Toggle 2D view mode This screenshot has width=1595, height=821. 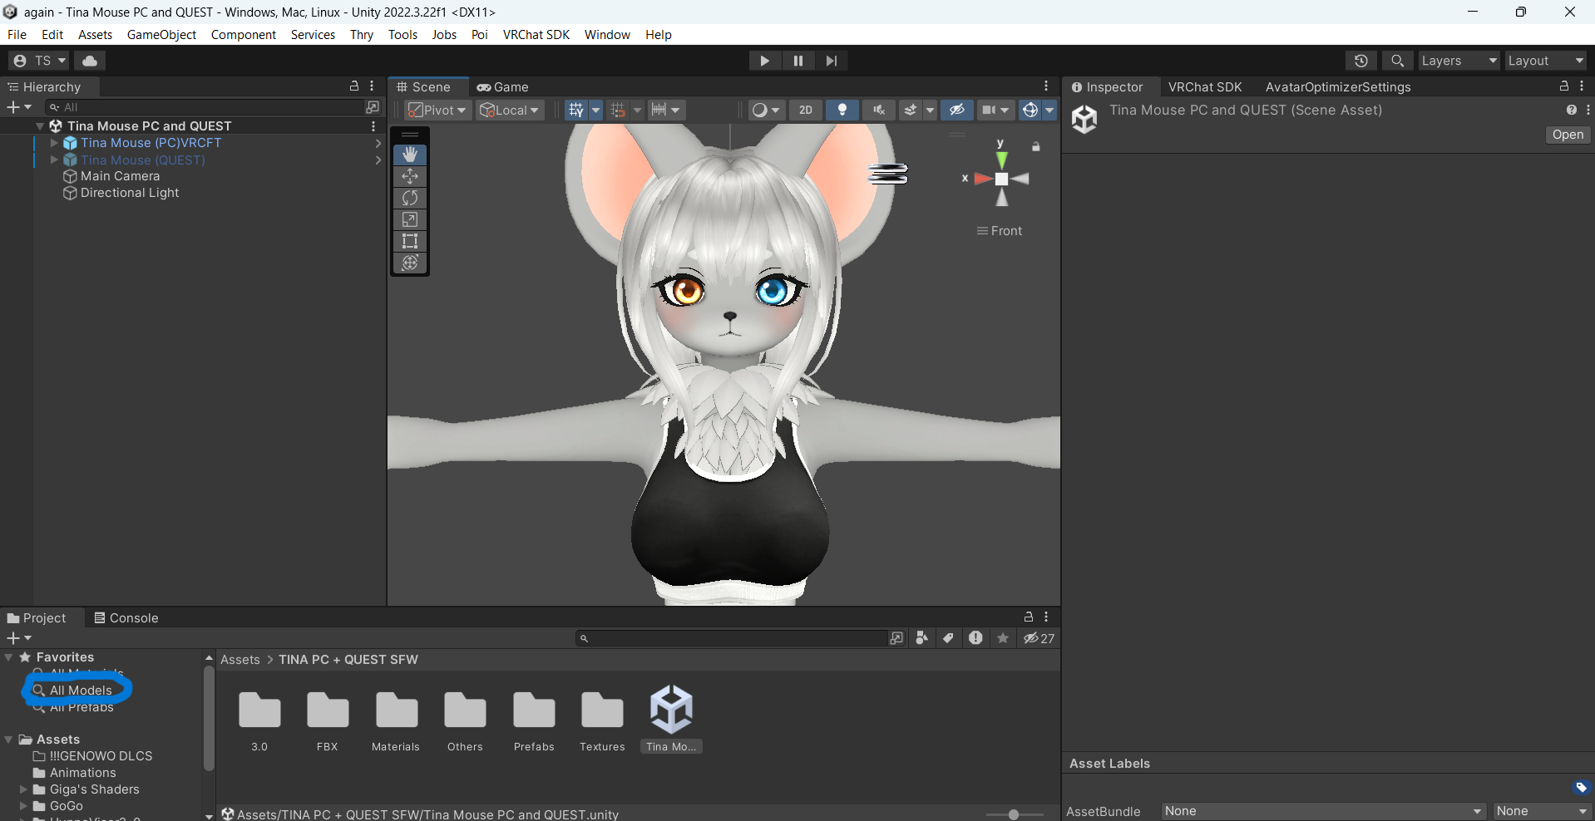point(806,111)
